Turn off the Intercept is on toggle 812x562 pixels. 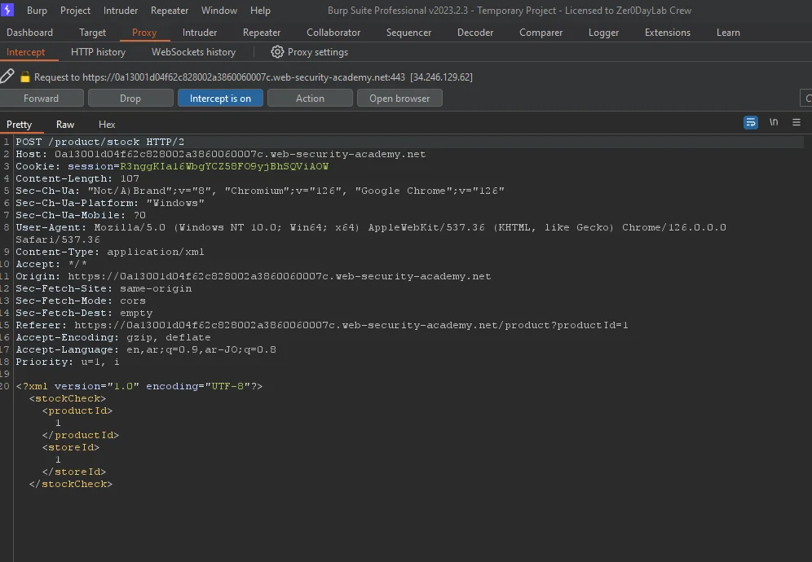220,99
